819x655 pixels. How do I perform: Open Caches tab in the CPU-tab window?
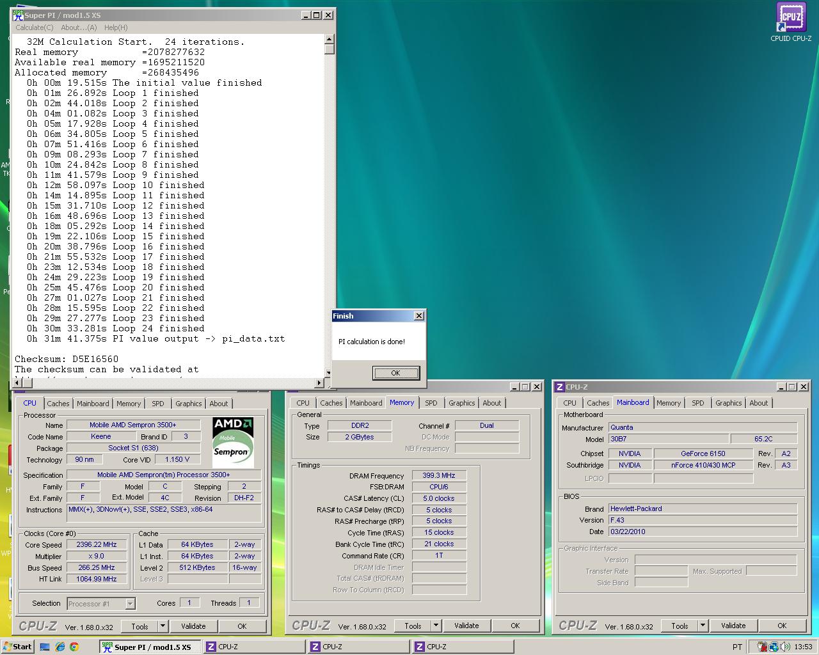pyautogui.click(x=58, y=404)
